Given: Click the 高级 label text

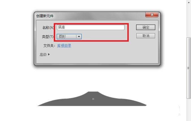Looking at the screenshot, I should [x=43, y=55].
